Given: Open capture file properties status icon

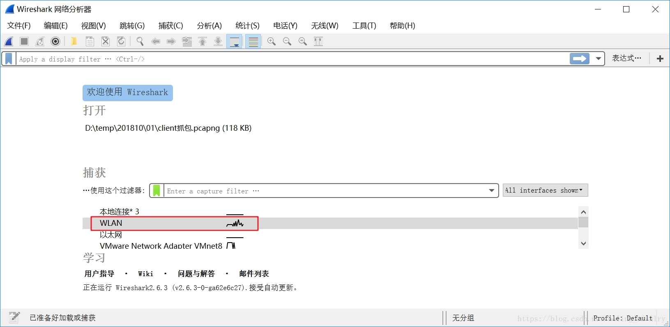Looking at the screenshot, I should coord(14,317).
